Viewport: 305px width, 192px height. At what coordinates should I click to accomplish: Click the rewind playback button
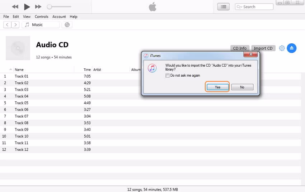tap(15, 7)
